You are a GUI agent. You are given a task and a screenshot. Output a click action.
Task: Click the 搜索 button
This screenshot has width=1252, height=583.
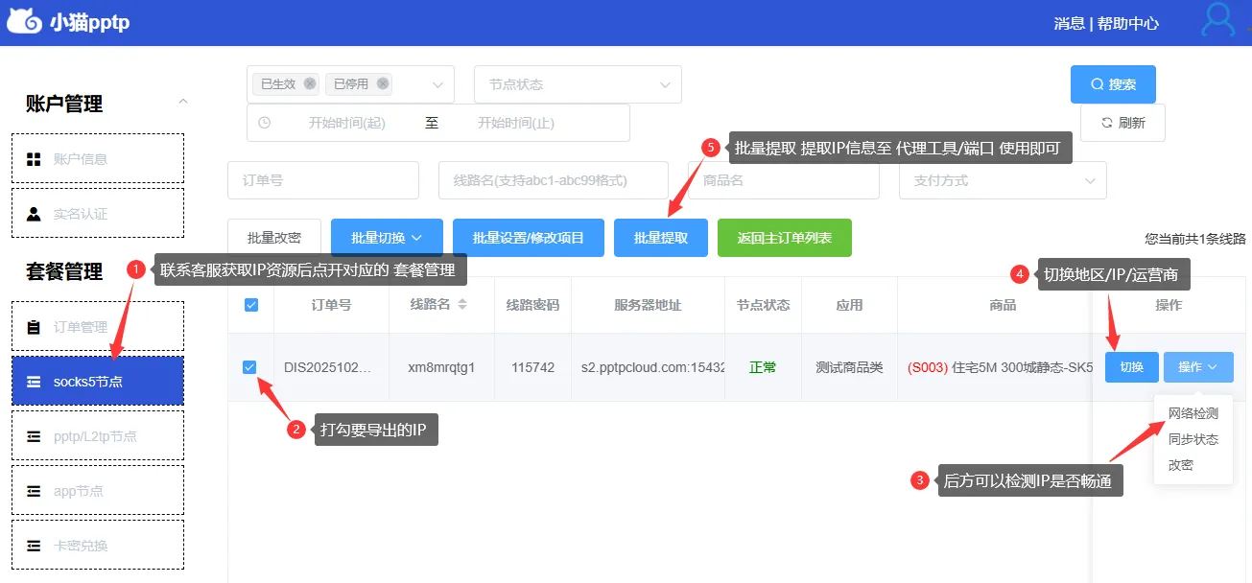point(1113,84)
